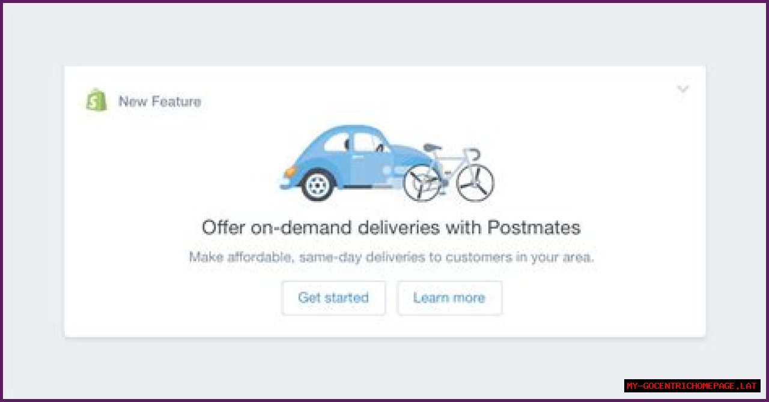Collapse the card with the chevron arrow

682,89
